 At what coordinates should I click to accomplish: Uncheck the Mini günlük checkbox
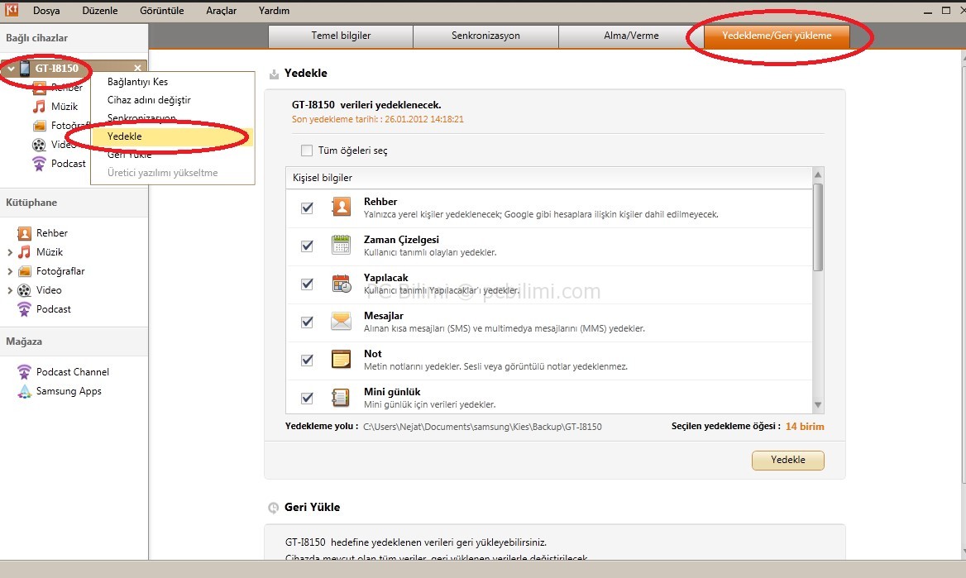[x=307, y=398]
